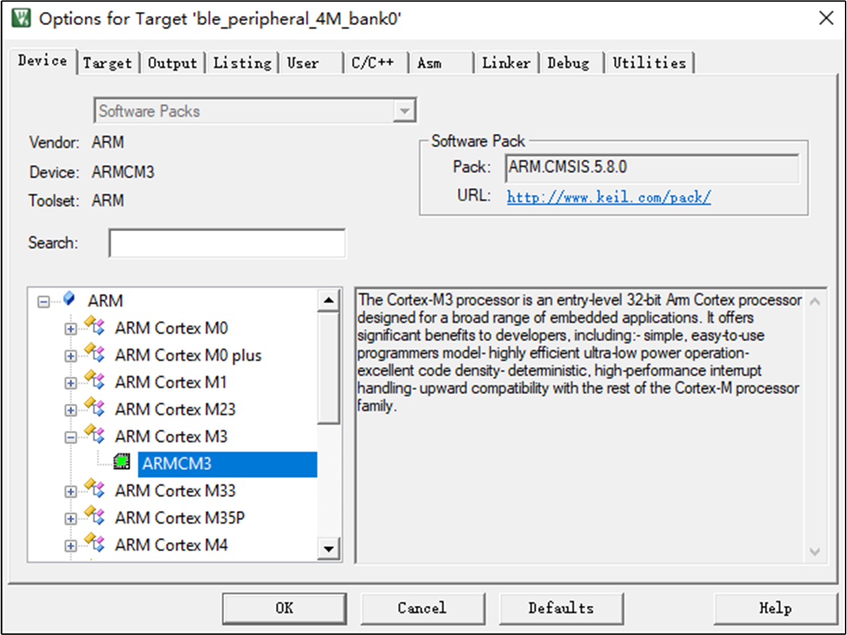The image size is (847, 635).
Task: Select the ARM Cortex M3 tree label
Action: pos(171,437)
